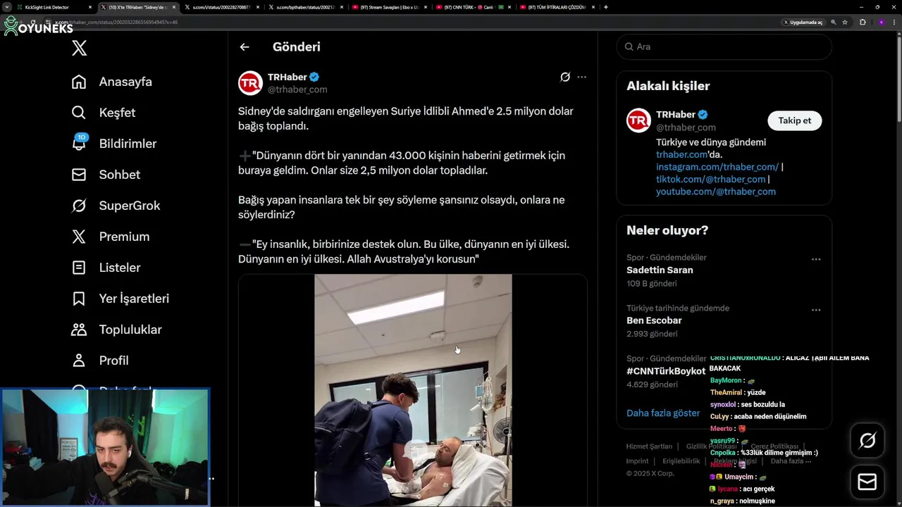
Task: Open the browser three-dot menu
Action: pyautogui.click(x=894, y=22)
